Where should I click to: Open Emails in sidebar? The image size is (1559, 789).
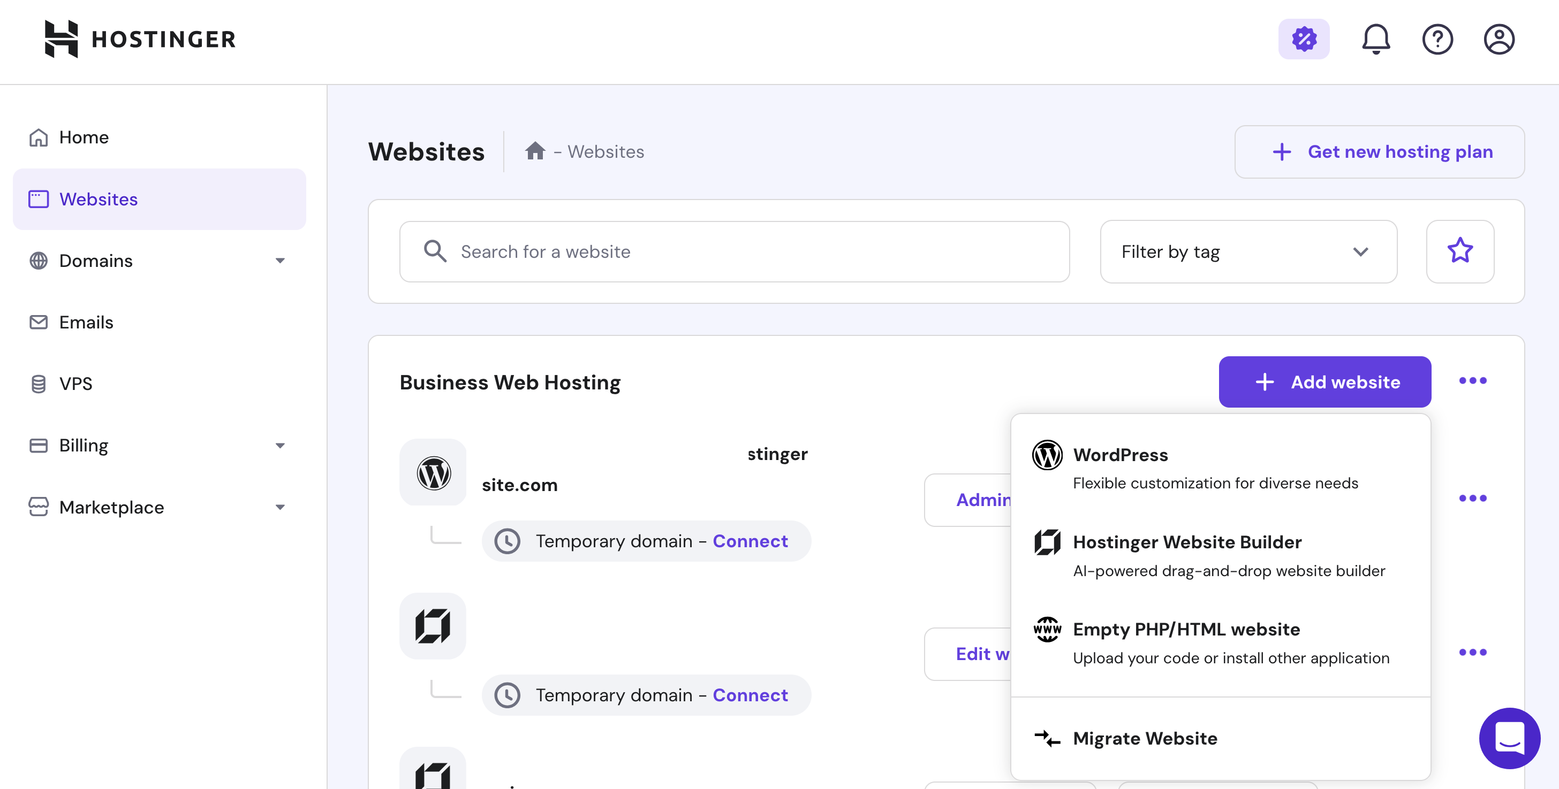tap(159, 322)
